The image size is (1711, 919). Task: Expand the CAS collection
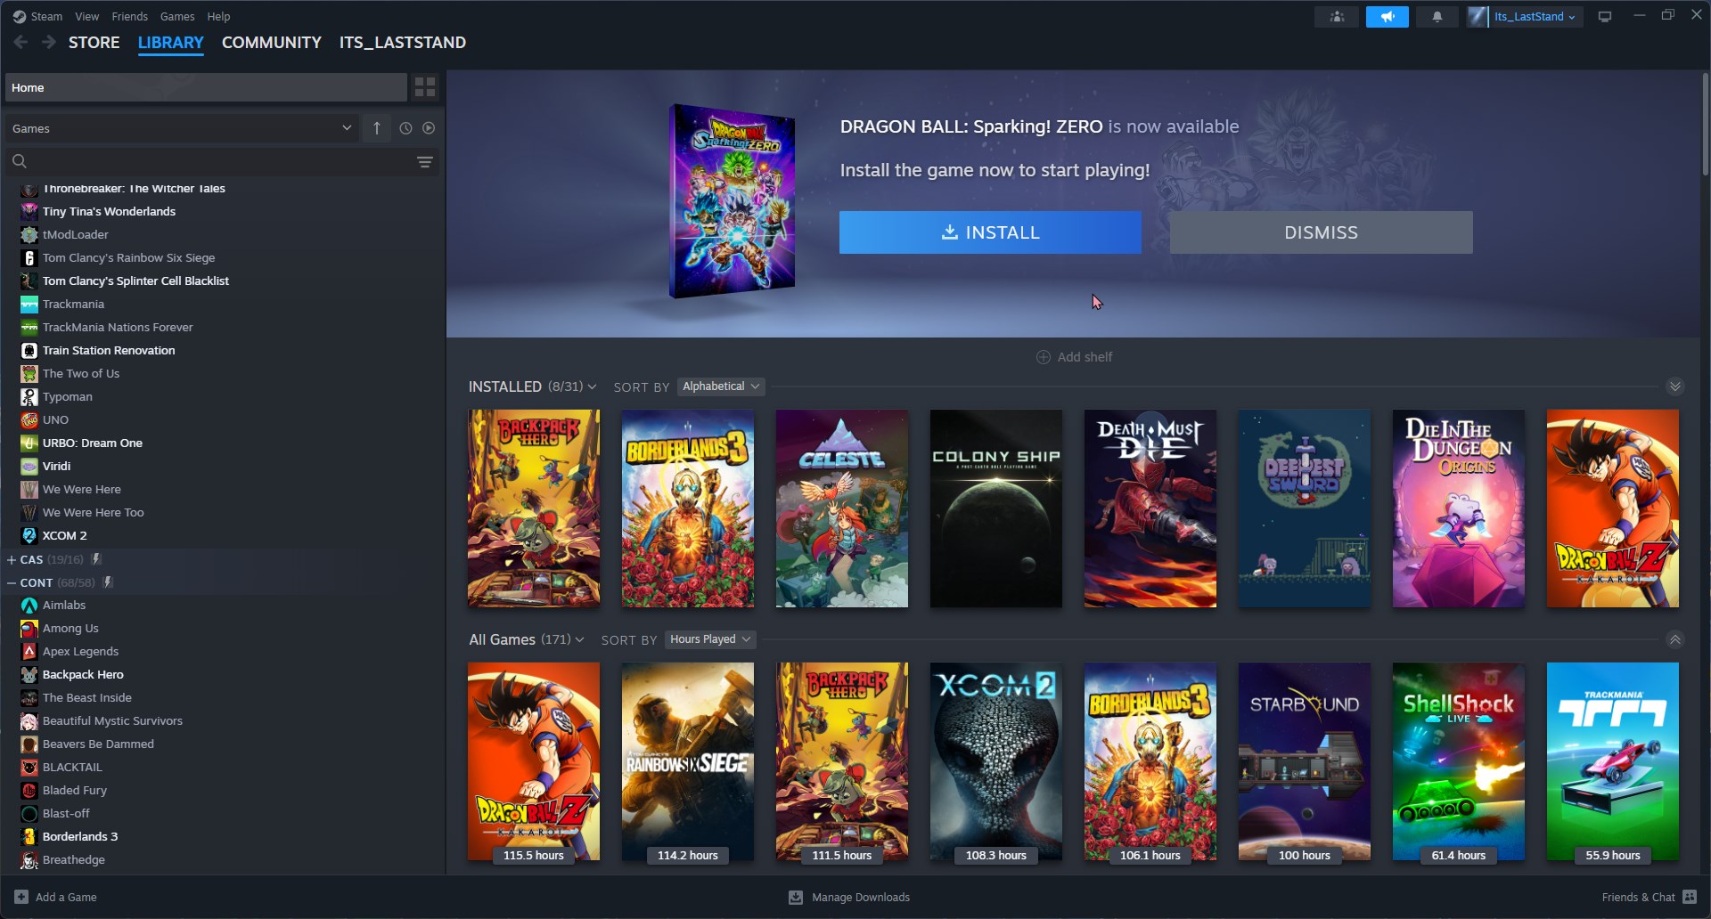tap(12, 559)
